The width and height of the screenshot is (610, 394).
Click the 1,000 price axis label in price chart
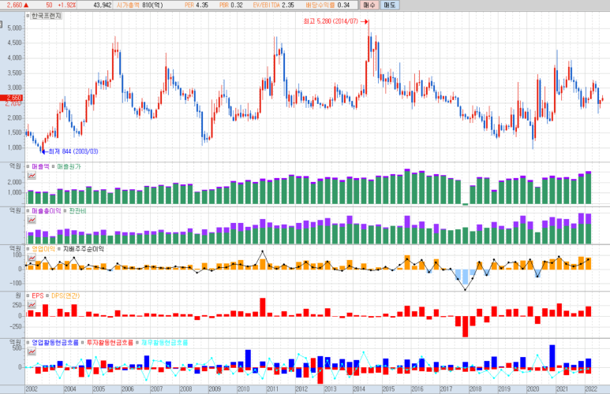[15, 147]
